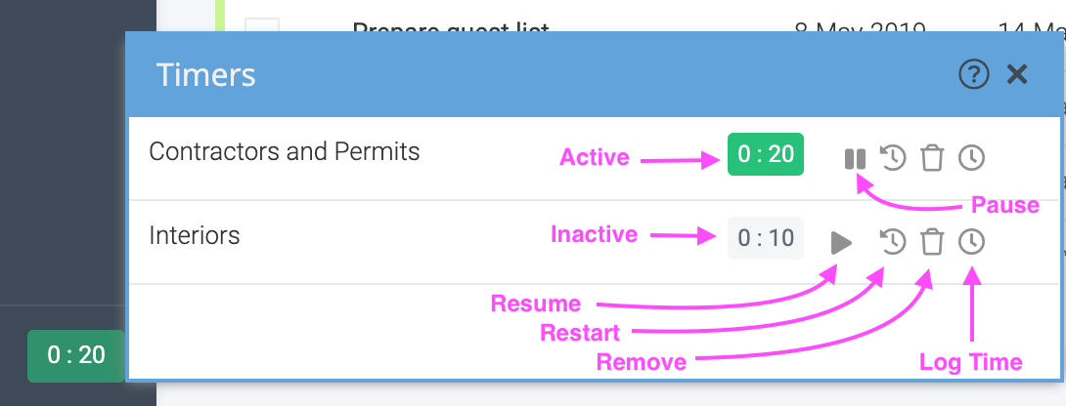The height and width of the screenshot is (406, 1066).
Task: Open the Prepare guest list task
Action: [450, 27]
